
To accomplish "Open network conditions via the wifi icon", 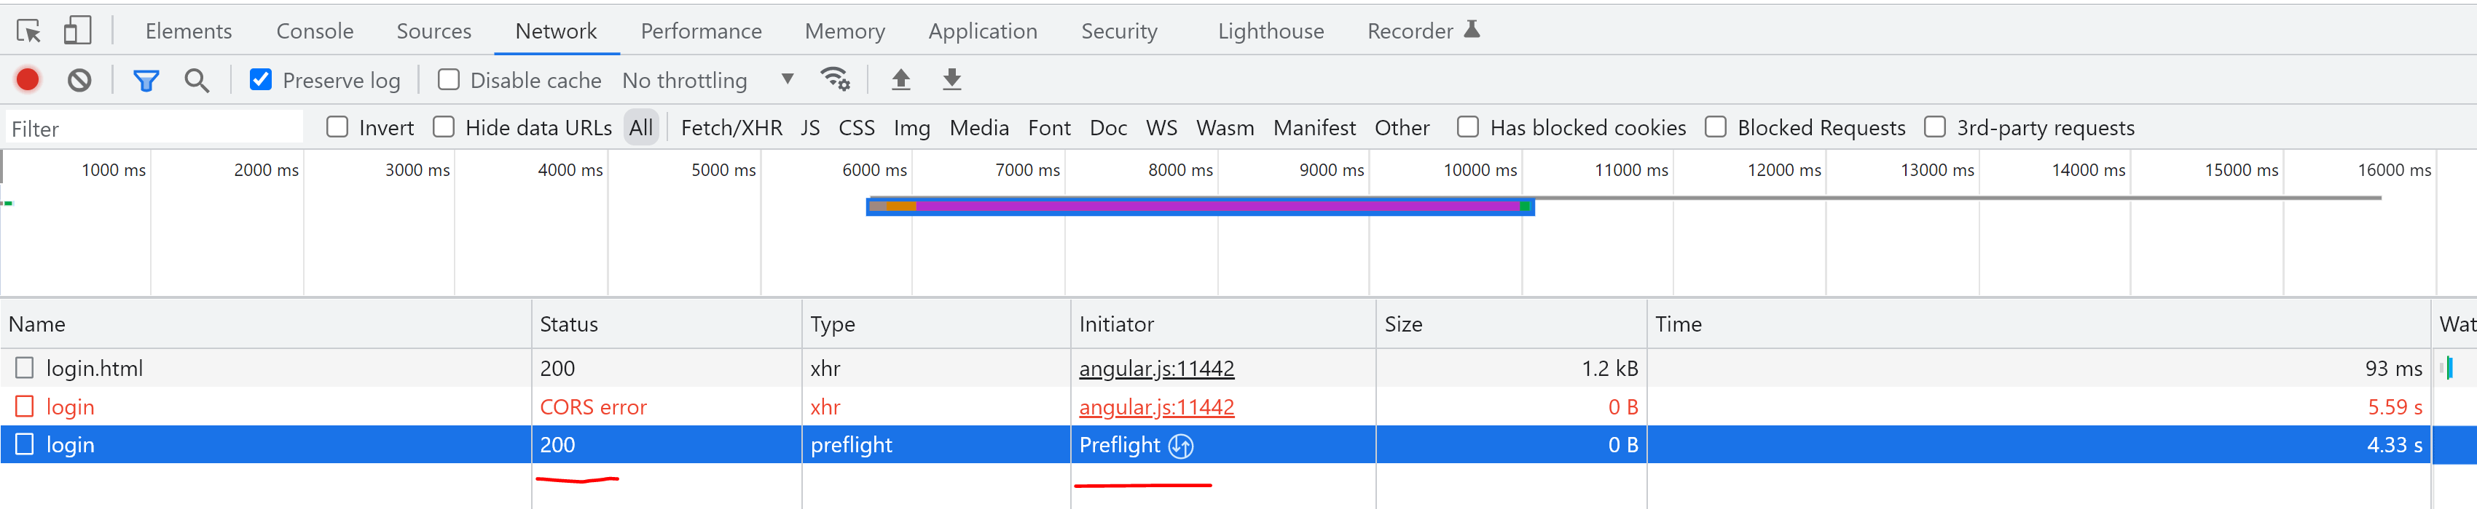I will [x=835, y=80].
